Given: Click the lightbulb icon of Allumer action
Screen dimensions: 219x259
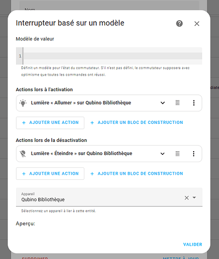Looking at the screenshot, I should pos(23,103).
